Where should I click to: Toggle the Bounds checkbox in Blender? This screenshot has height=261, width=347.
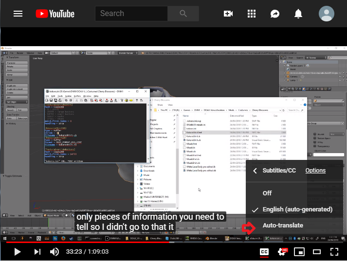(x=315, y=134)
